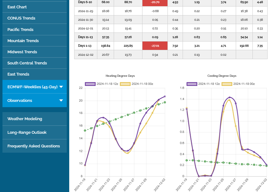The image size is (271, 192).
Task: Navigate to South Central Trends
Action: click(27, 63)
